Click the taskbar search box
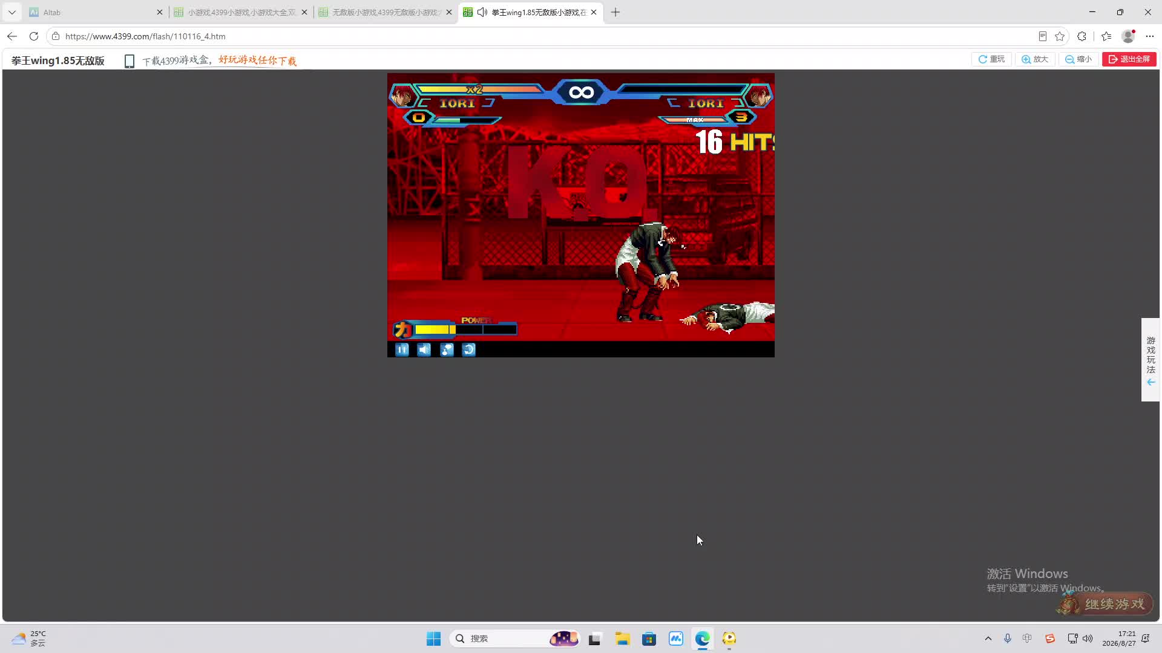The height and width of the screenshot is (653, 1162). (515, 638)
